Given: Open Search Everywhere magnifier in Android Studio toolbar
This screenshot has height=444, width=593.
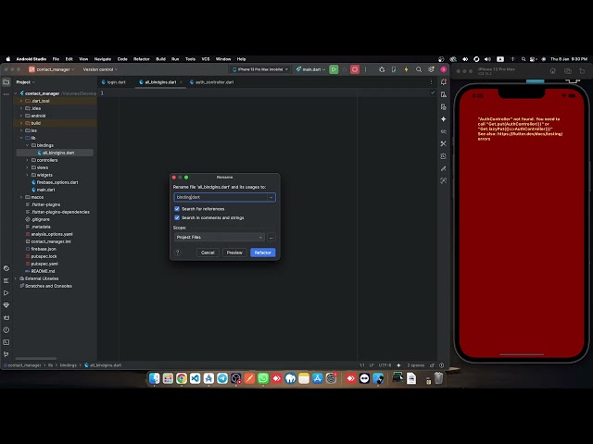Looking at the screenshot, I should click(419, 69).
